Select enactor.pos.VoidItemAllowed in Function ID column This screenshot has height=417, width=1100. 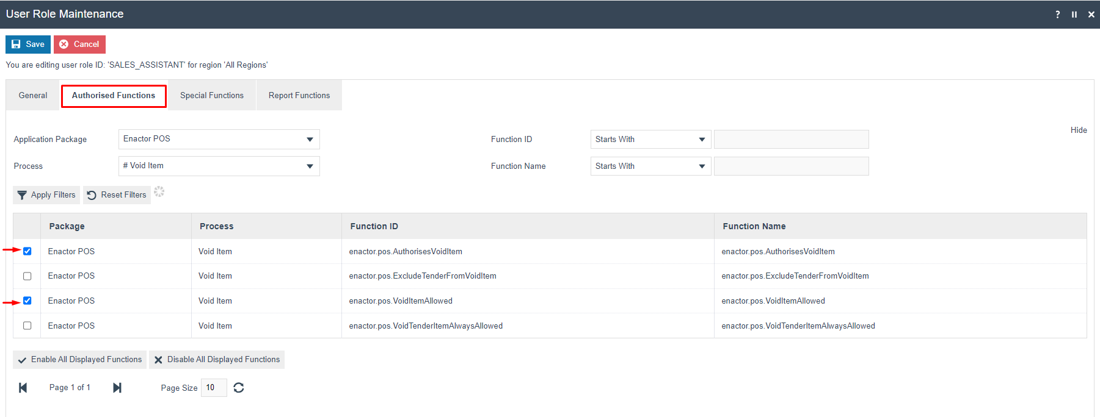tap(401, 301)
